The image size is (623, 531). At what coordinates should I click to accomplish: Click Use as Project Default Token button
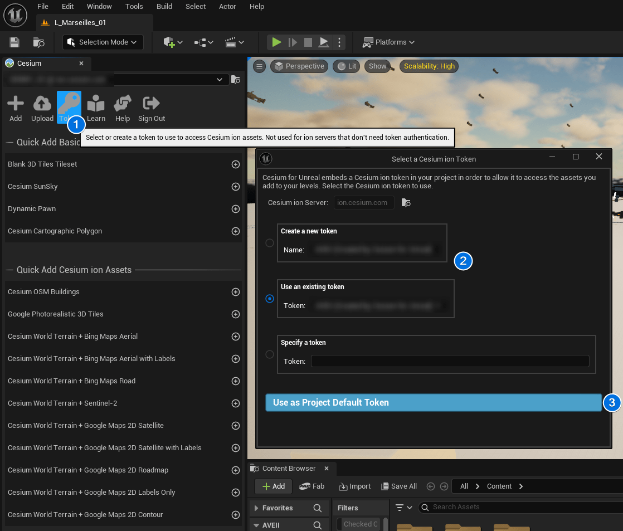434,402
